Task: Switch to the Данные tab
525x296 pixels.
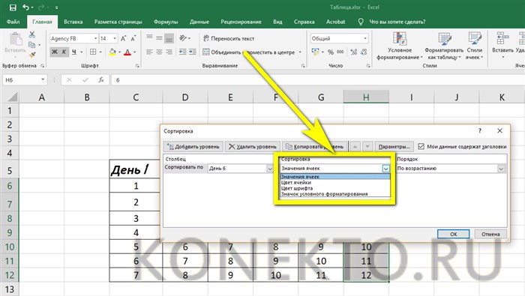Action: [199, 22]
